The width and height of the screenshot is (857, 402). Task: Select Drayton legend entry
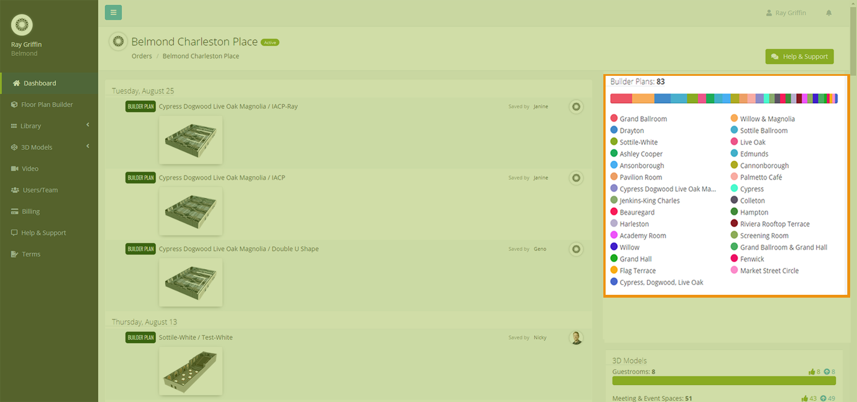627,131
